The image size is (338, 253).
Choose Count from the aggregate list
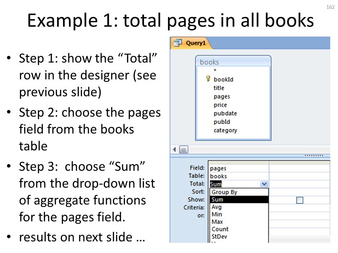click(239, 229)
